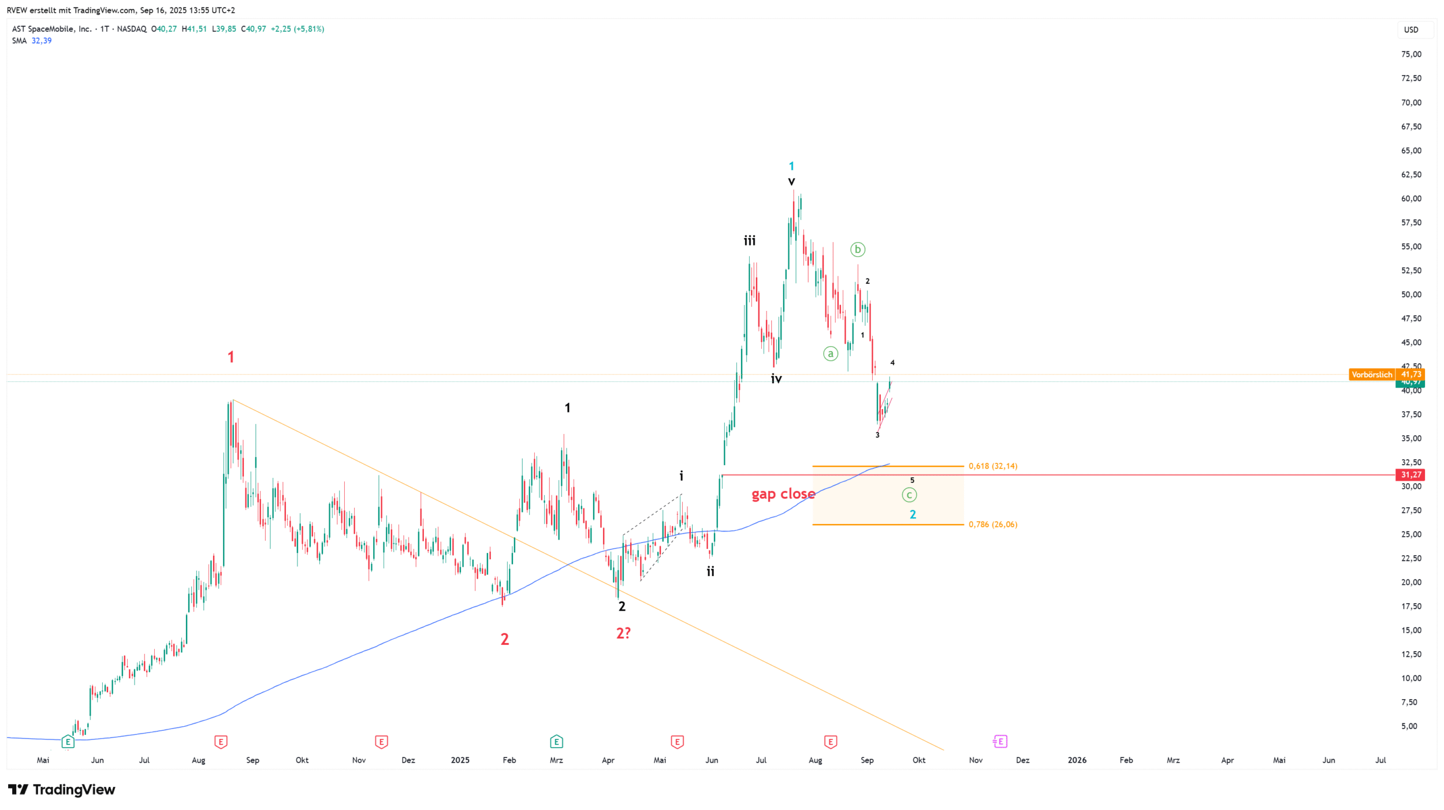
Task: Click the red 31,27 price axis label
Action: [1410, 475]
